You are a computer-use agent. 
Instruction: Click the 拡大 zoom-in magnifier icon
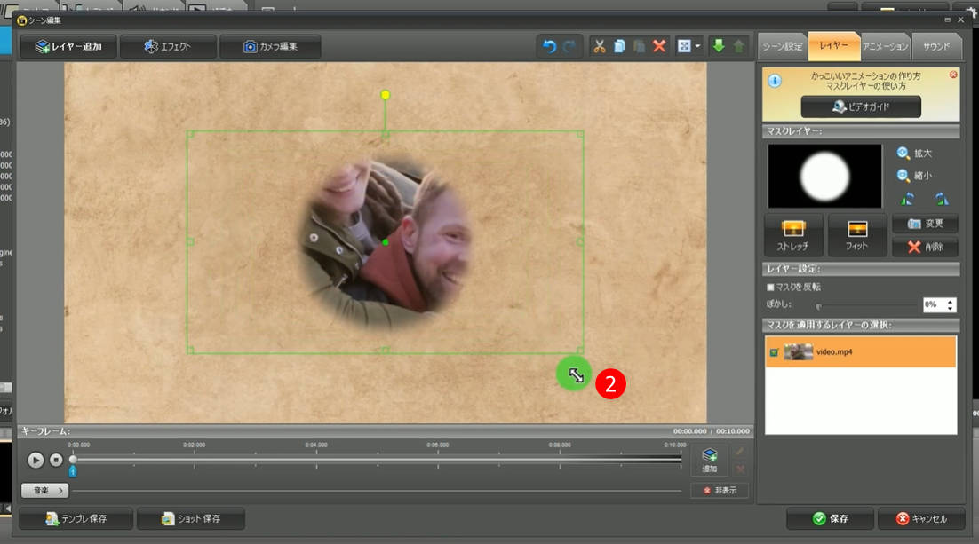(903, 154)
